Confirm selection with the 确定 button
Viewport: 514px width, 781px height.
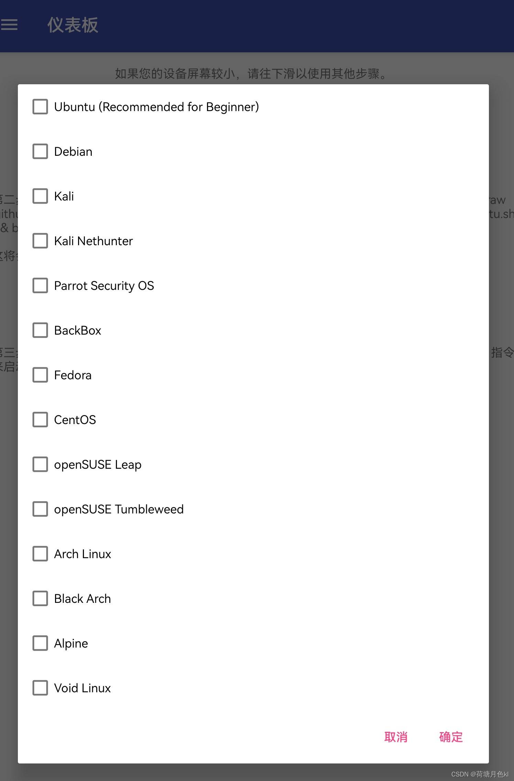coord(451,737)
